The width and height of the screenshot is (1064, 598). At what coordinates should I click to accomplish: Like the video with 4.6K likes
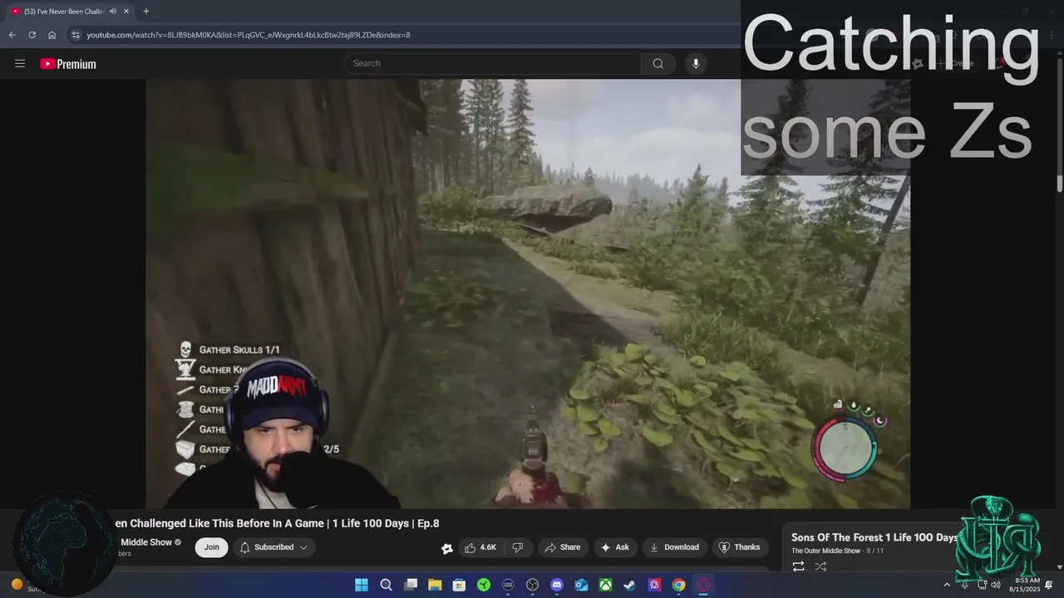point(480,547)
